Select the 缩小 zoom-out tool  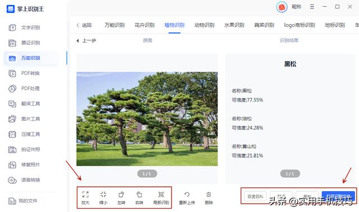pos(103,197)
